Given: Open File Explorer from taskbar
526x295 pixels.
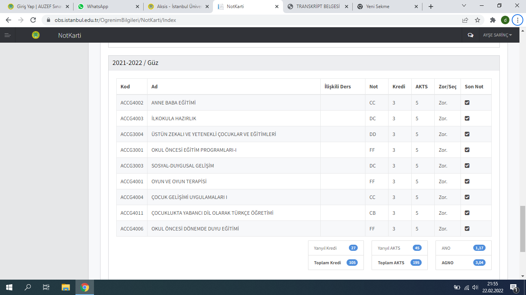Looking at the screenshot, I should [x=66, y=287].
